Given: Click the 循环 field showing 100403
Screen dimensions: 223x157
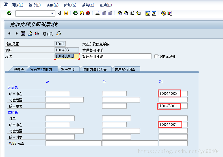Looking at the screenshot, I should click(67, 50).
